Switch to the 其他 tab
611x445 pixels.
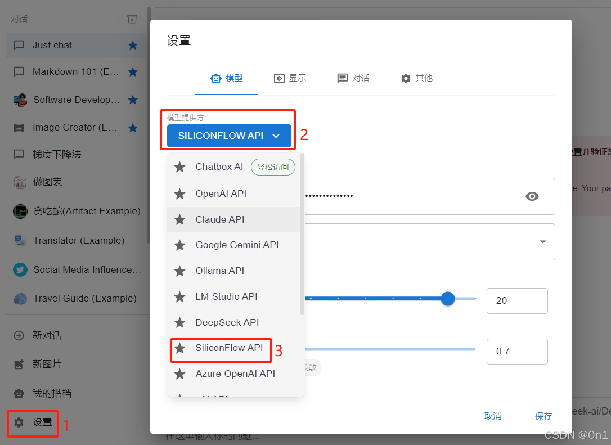pyautogui.click(x=416, y=78)
